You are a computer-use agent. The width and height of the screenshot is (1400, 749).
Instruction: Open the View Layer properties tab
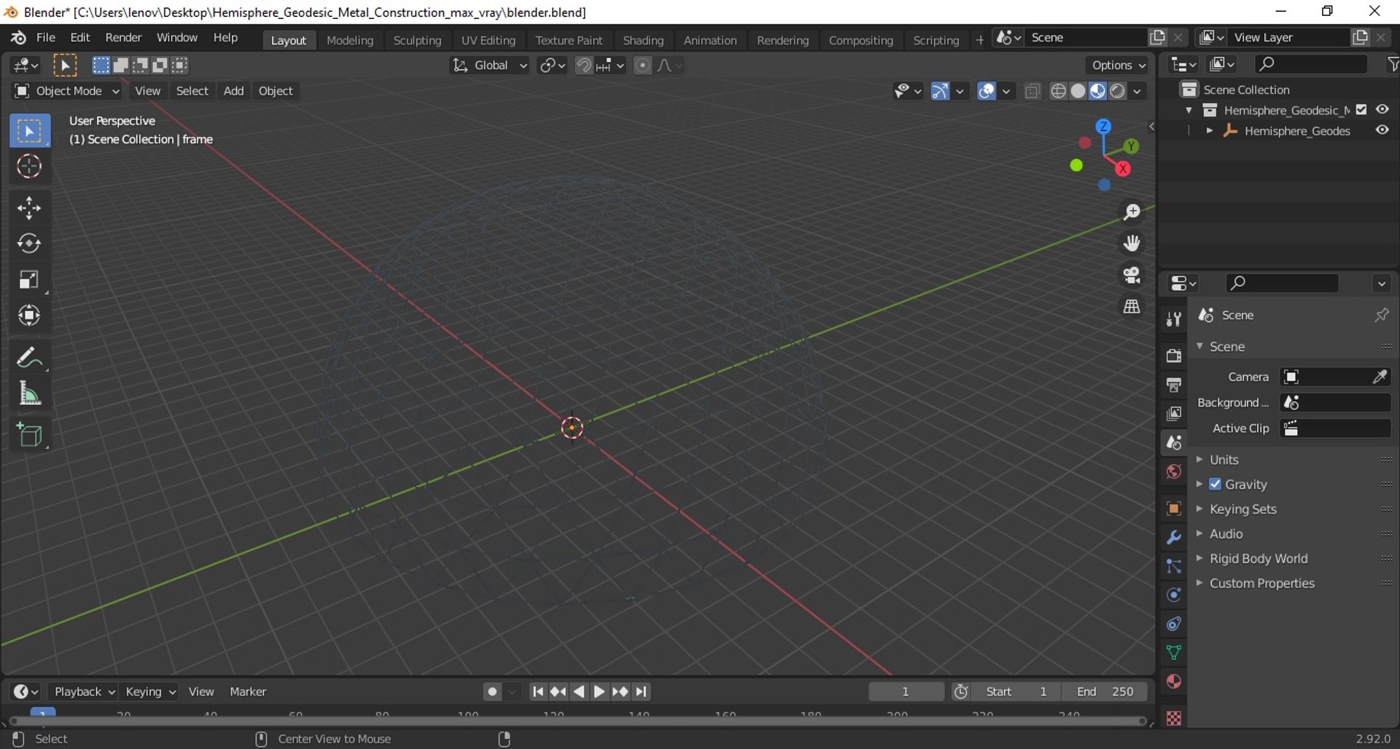[x=1173, y=414]
